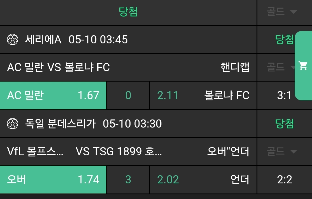The image size is (312, 199).
Task: Click the 당첨 status in the 세리에A row
Action: [284, 40]
